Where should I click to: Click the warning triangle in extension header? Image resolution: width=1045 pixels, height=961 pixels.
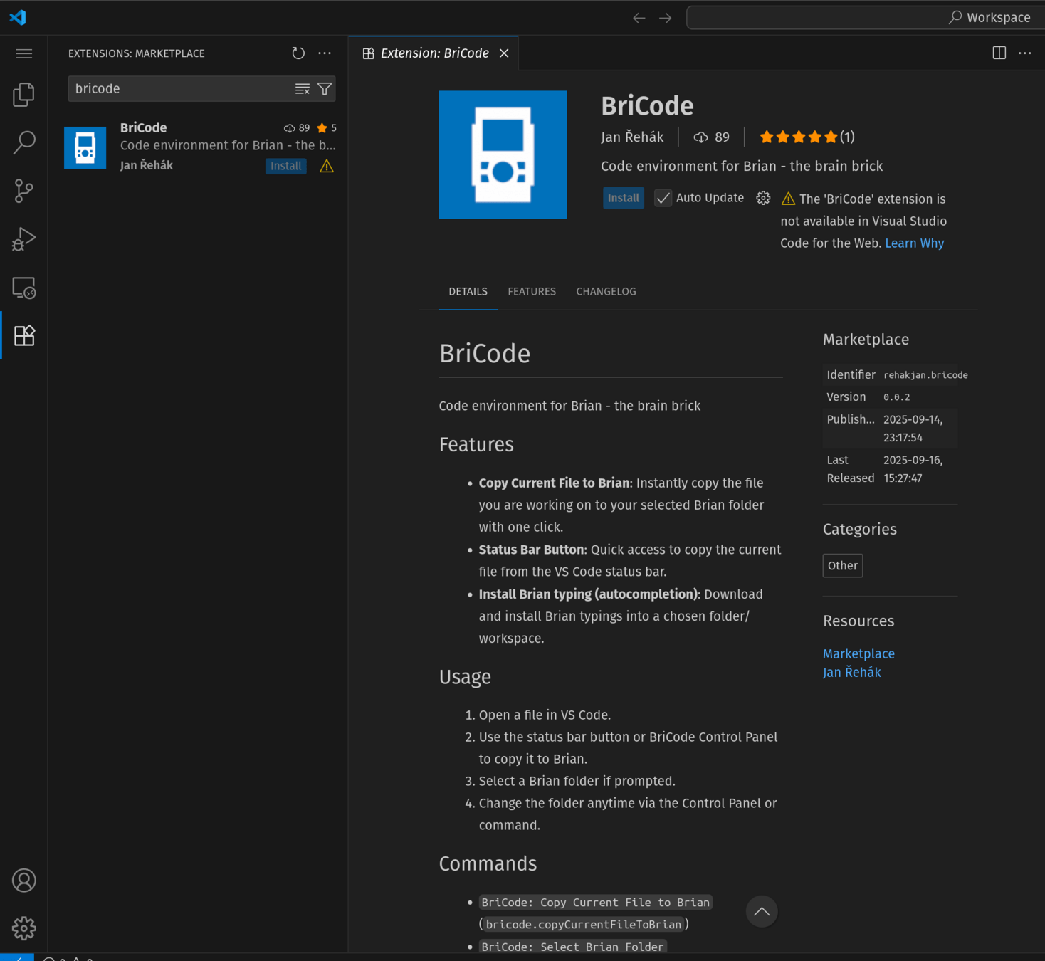click(788, 199)
